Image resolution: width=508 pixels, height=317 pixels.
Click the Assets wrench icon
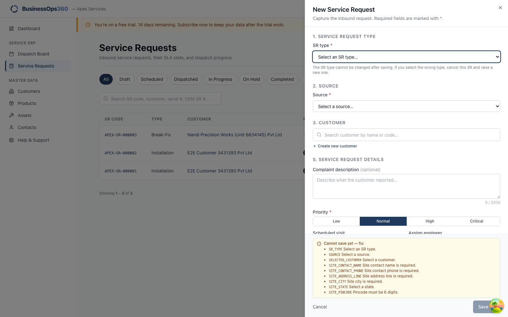[11, 115]
